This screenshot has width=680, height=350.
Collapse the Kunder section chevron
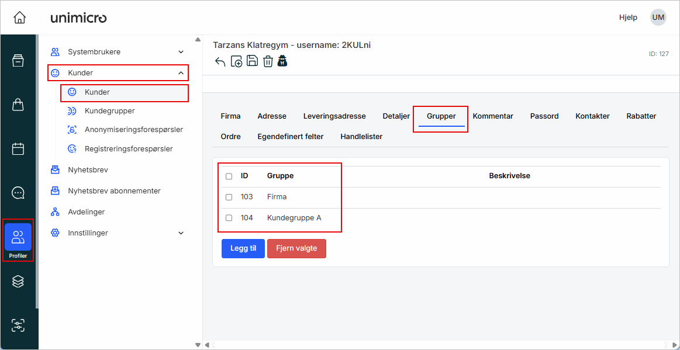pyautogui.click(x=181, y=73)
